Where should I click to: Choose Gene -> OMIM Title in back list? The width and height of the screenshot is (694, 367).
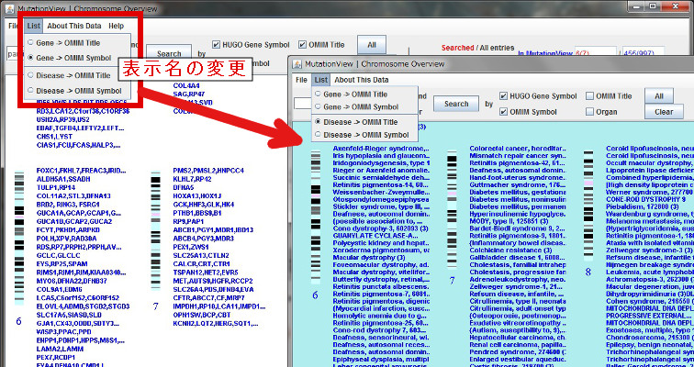31,41
